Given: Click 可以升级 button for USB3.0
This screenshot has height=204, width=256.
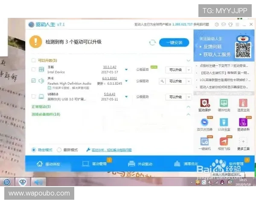Looking at the screenshot, I should tap(175, 97).
